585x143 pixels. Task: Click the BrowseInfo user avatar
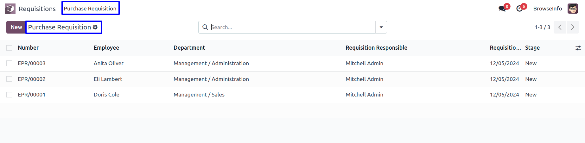(573, 9)
